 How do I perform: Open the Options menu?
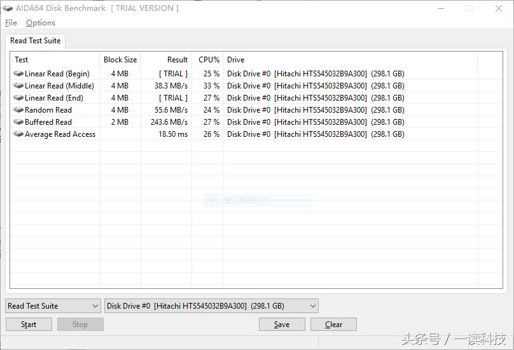(x=41, y=23)
